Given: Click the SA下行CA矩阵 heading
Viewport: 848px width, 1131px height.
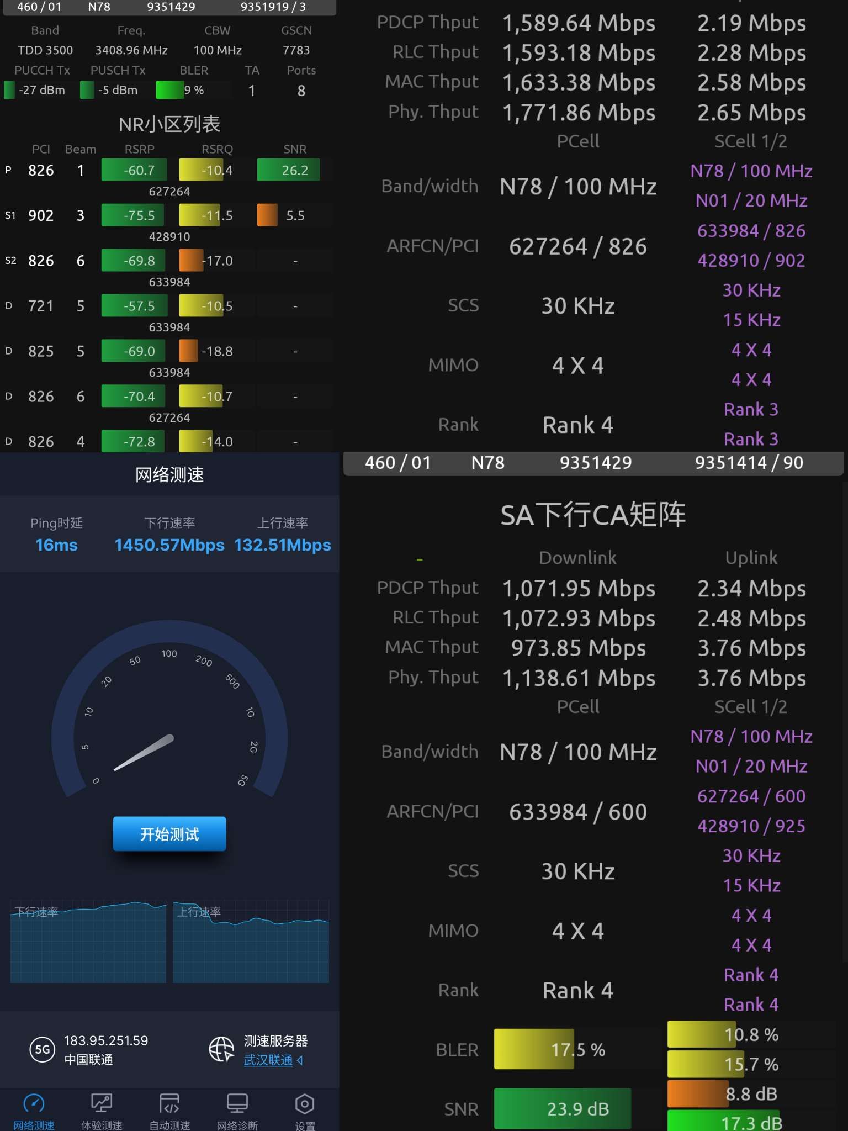Looking at the screenshot, I should point(593,515).
